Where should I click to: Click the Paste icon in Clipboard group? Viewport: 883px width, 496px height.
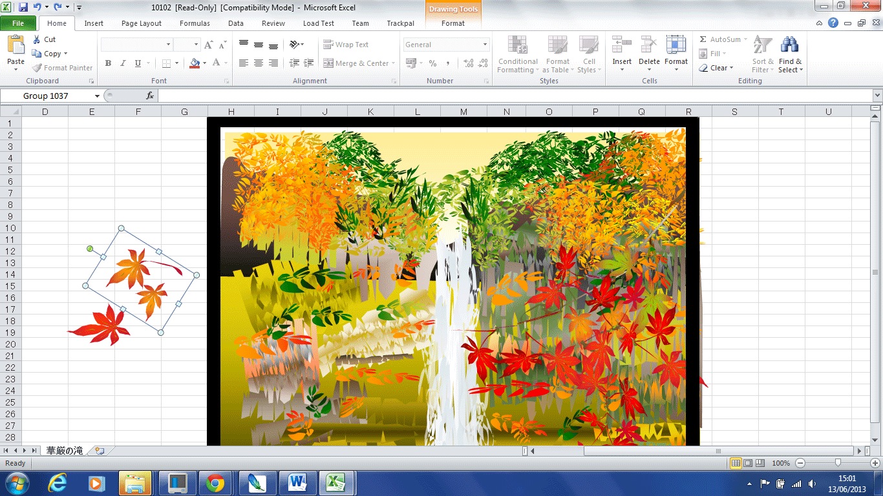(x=16, y=45)
